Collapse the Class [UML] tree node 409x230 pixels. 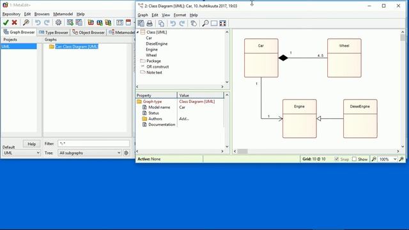pos(138,32)
